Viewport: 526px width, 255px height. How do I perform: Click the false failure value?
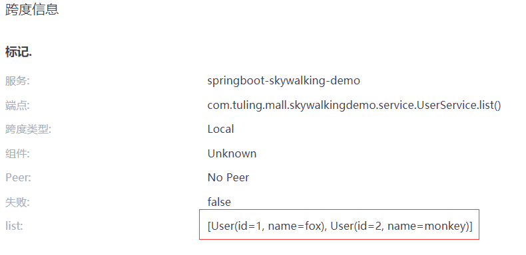point(219,202)
